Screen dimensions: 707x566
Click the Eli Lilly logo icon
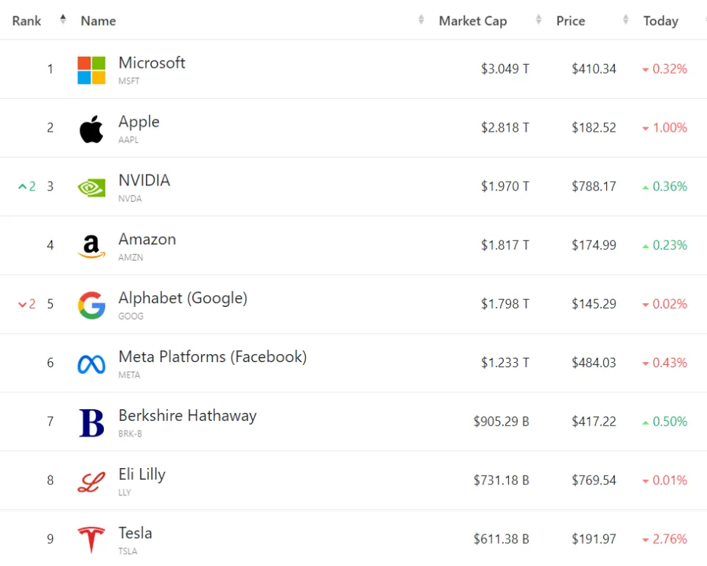pos(91,481)
